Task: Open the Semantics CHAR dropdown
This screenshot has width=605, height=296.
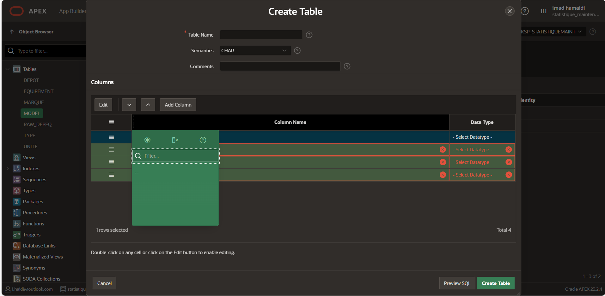Action: pyautogui.click(x=255, y=51)
